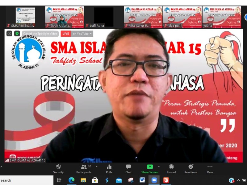
Task: Click the red LIVE indicator
Action: (x=66, y=34)
